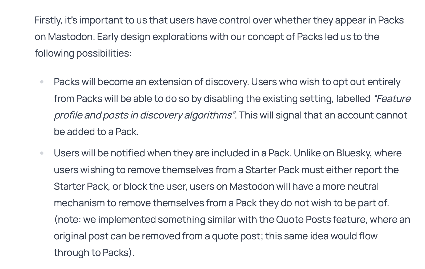Click the closing text "through to Packs)."
425x269 pixels.
click(x=94, y=253)
